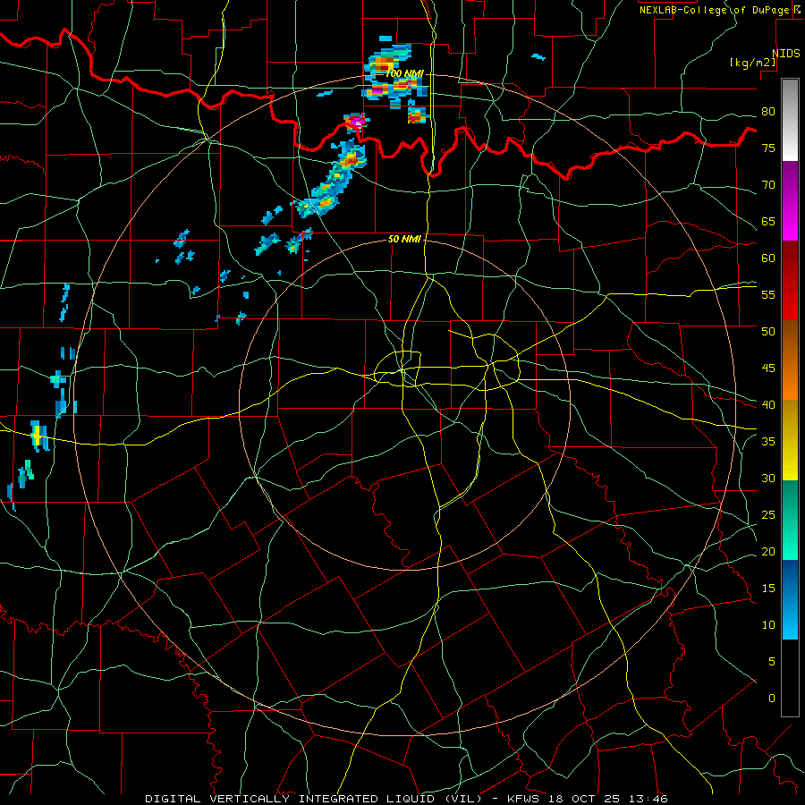Click the magenta-core storm cell on the Red River

tap(357, 123)
